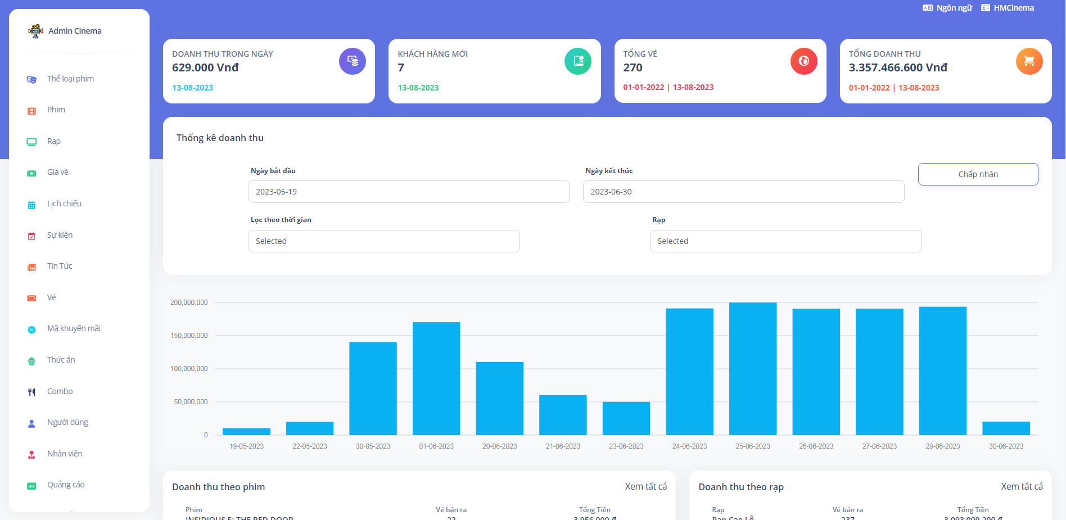Click the HMCinema account card icon
1066x520 pixels.
point(986,8)
